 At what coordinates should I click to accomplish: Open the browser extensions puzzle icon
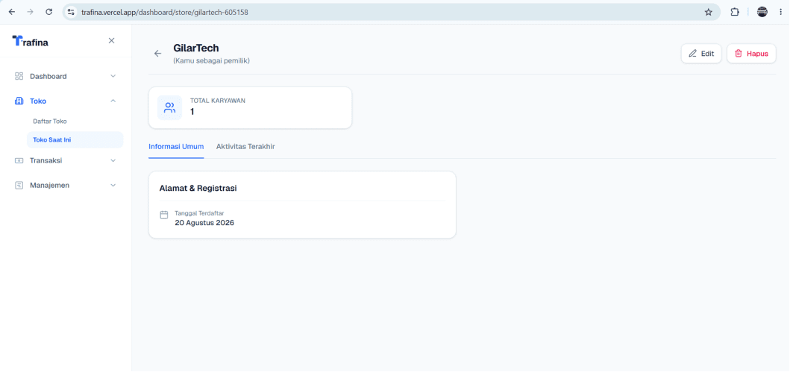(x=735, y=12)
